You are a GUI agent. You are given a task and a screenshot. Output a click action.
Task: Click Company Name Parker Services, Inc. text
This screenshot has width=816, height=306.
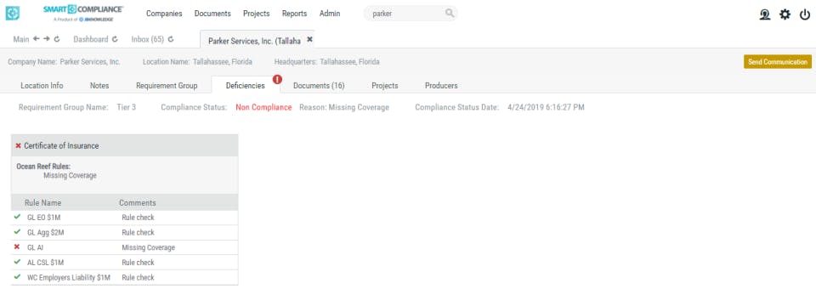64,61
